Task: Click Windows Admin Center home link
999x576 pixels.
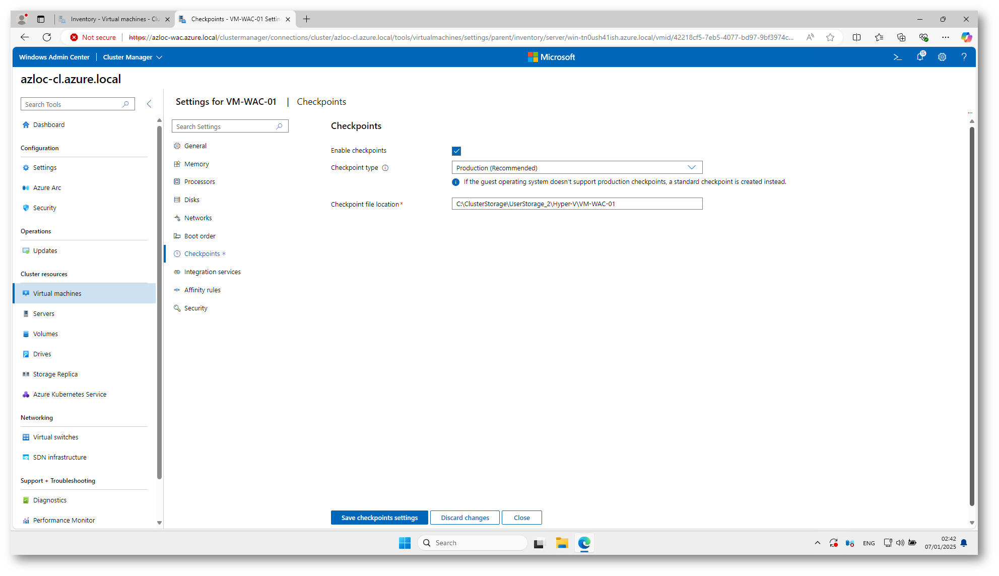Action: 54,57
